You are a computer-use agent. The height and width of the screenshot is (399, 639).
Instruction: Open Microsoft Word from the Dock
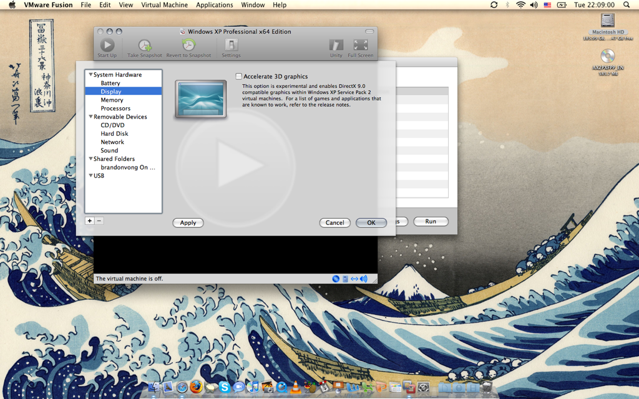(x=353, y=387)
